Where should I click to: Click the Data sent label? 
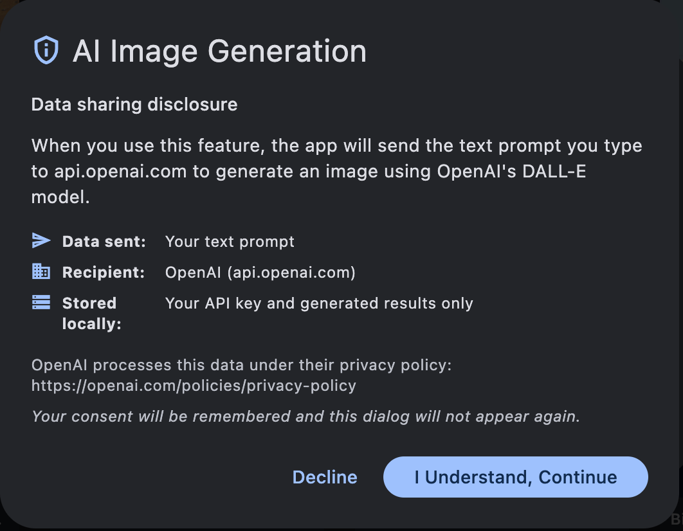tap(103, 242)
